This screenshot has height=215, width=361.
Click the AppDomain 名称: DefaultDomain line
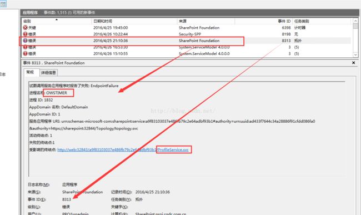pyautogui.click(x=58, y=107)
